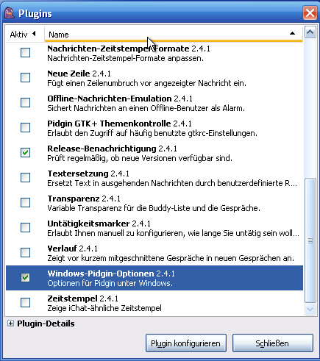
Task: Tick the Transparenz plugin checkbox
Action: coord(25,203)
